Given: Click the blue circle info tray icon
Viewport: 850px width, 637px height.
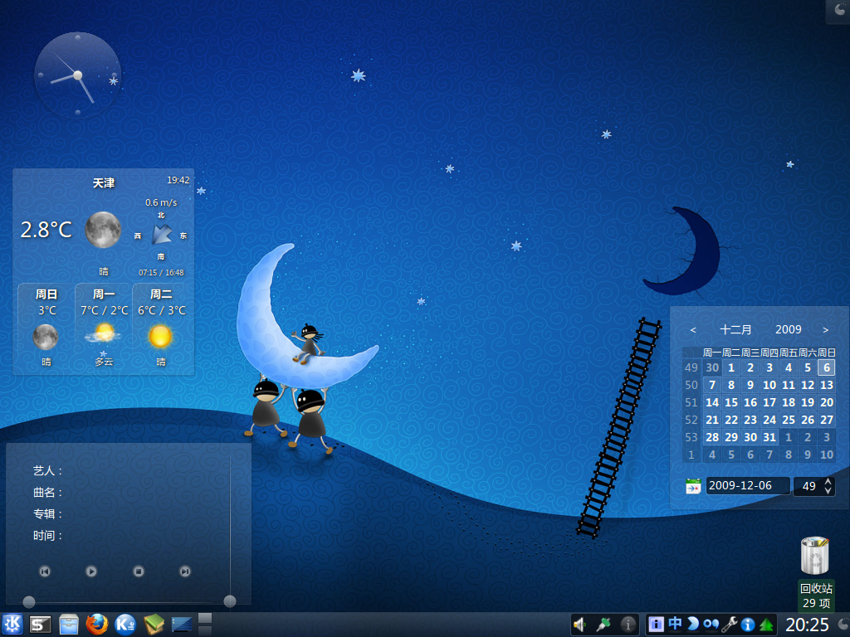Looking at the screenshot, I should [748, 625].
